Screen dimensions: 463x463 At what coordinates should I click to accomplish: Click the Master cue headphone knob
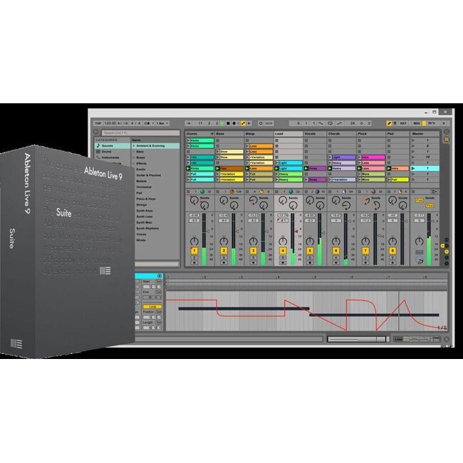(x=419, y=260)
